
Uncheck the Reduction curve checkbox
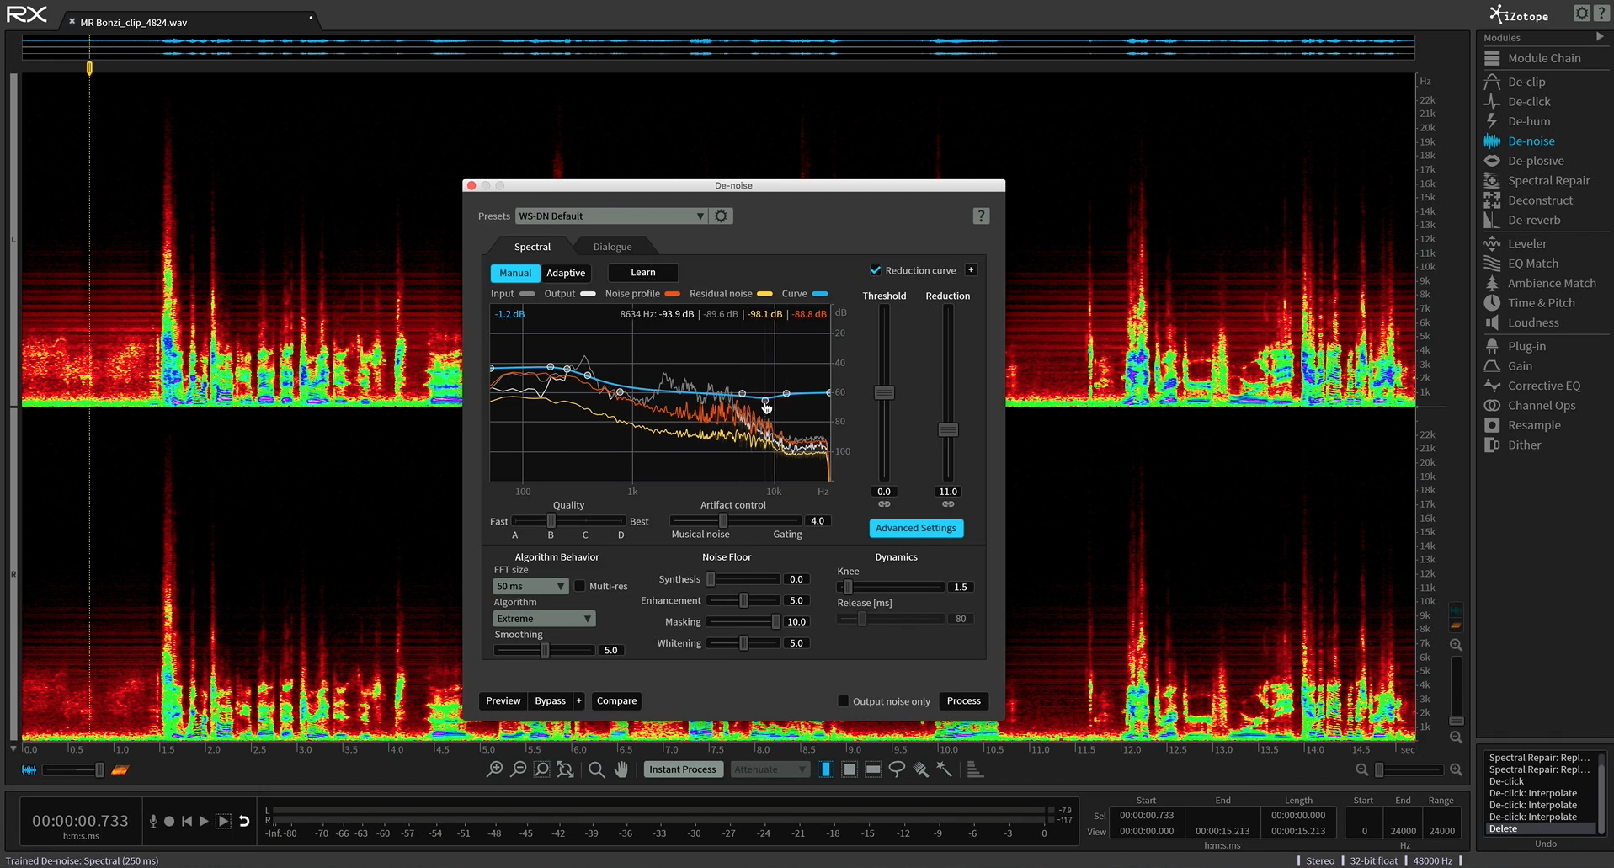click(876, 270)
